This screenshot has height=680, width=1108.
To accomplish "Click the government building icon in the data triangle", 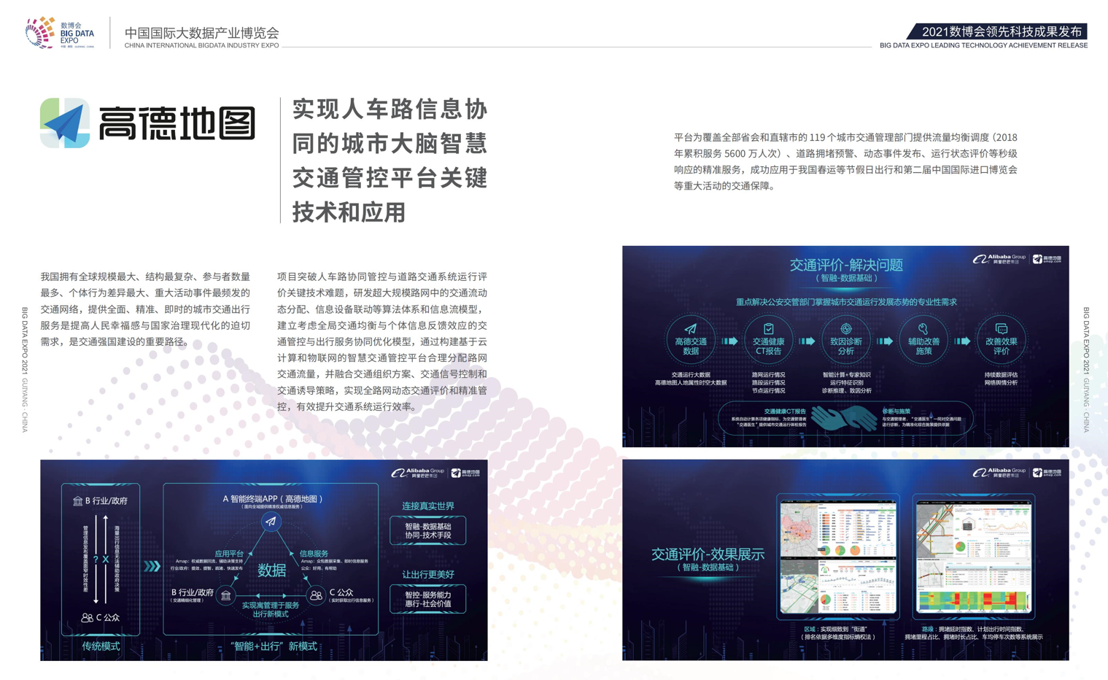I will click(226, 595).
